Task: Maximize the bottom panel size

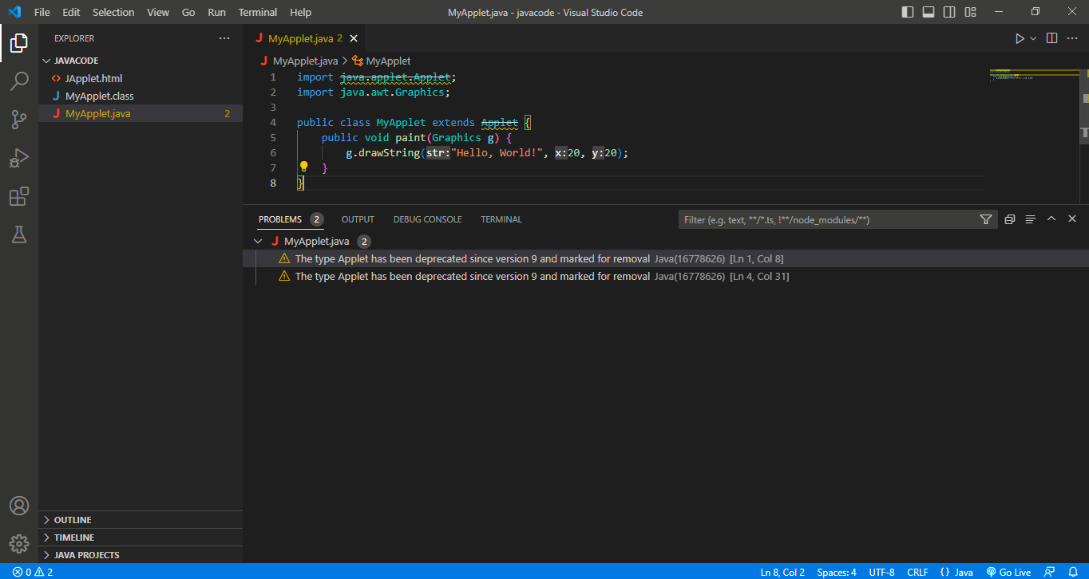Action: 1051,219
